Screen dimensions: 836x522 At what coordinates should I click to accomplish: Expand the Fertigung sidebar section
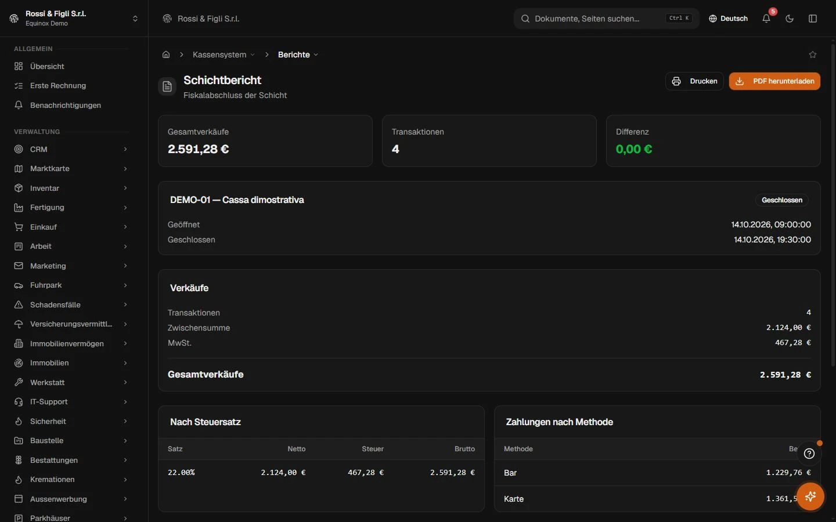pyautogui.click(x=71, y=208)
